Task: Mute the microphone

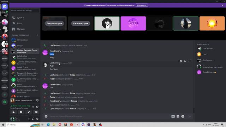Action: pos(29,119)
